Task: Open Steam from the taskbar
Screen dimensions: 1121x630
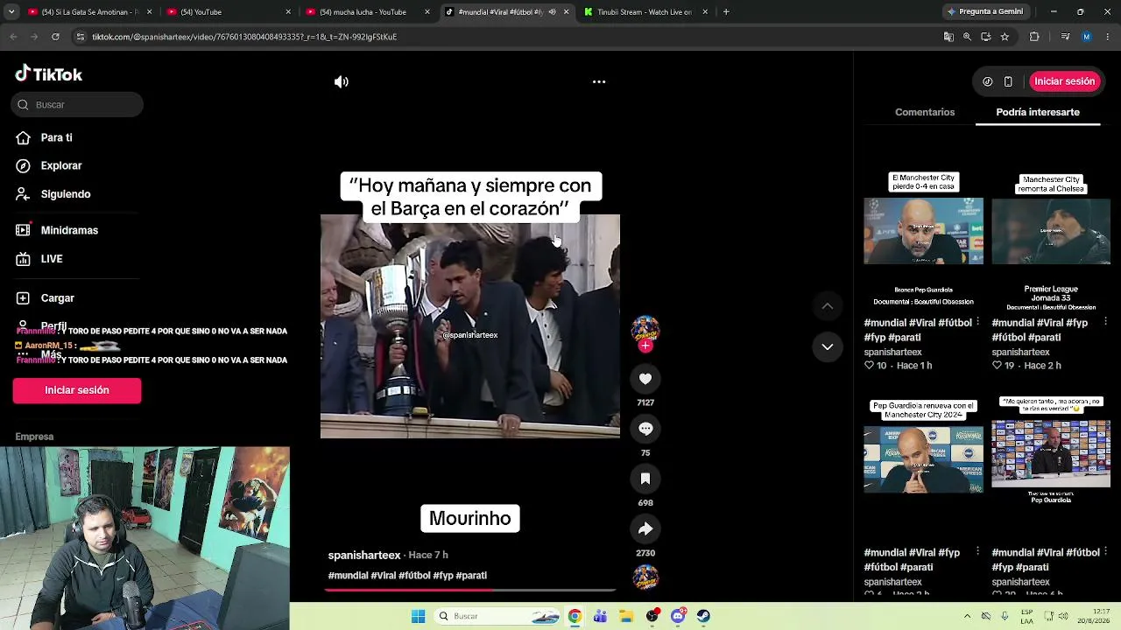Action: point(703,616)
